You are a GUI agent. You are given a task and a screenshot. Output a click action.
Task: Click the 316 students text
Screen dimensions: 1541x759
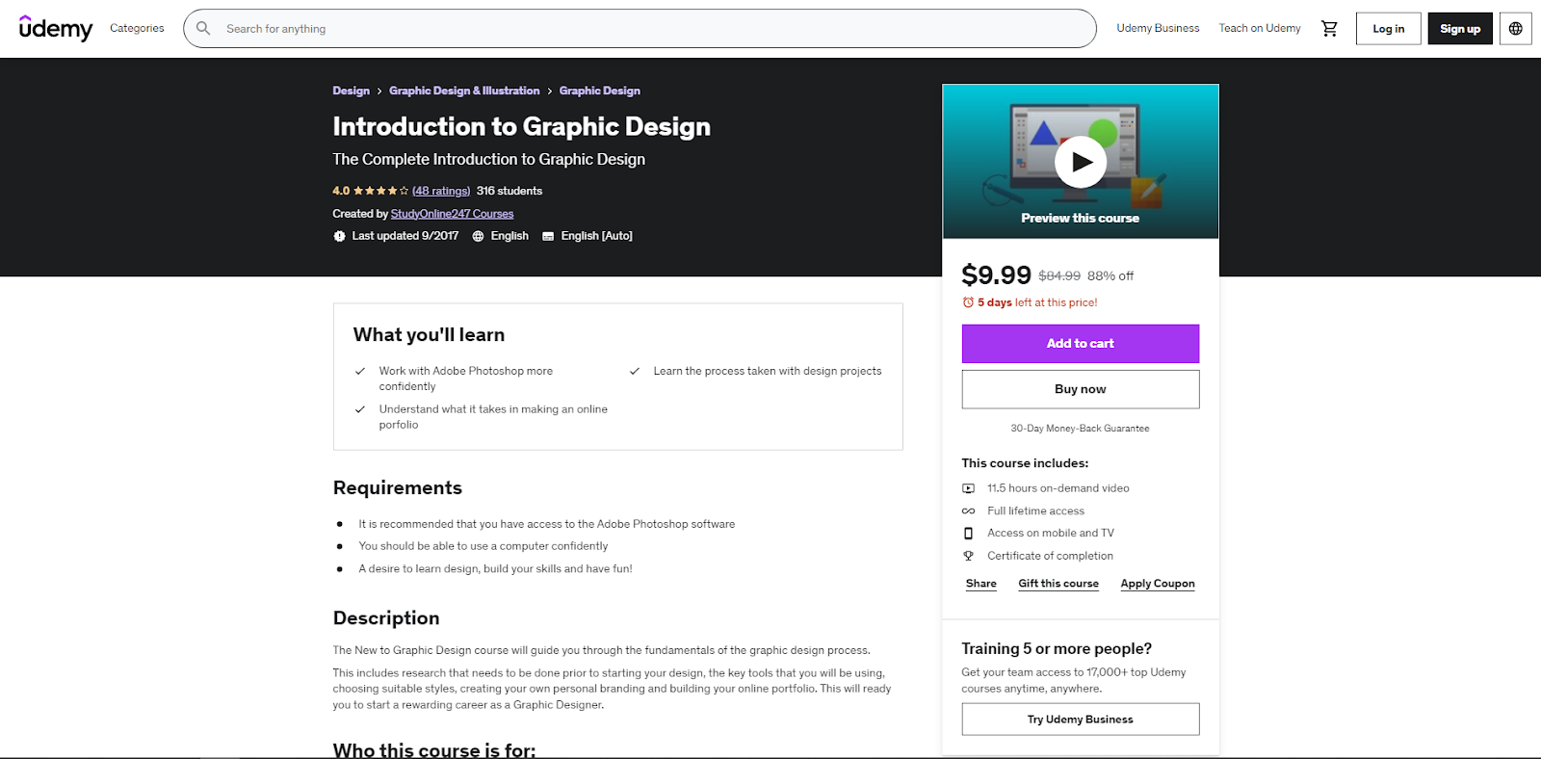point(509,191)
